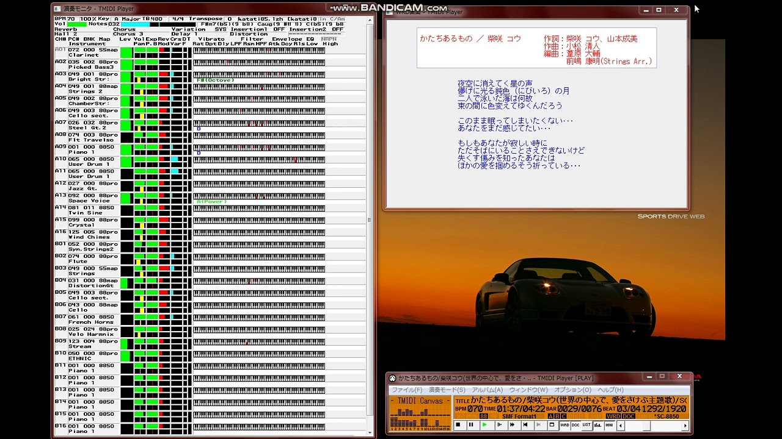Open the 演奏モード(S) menu

447,390
